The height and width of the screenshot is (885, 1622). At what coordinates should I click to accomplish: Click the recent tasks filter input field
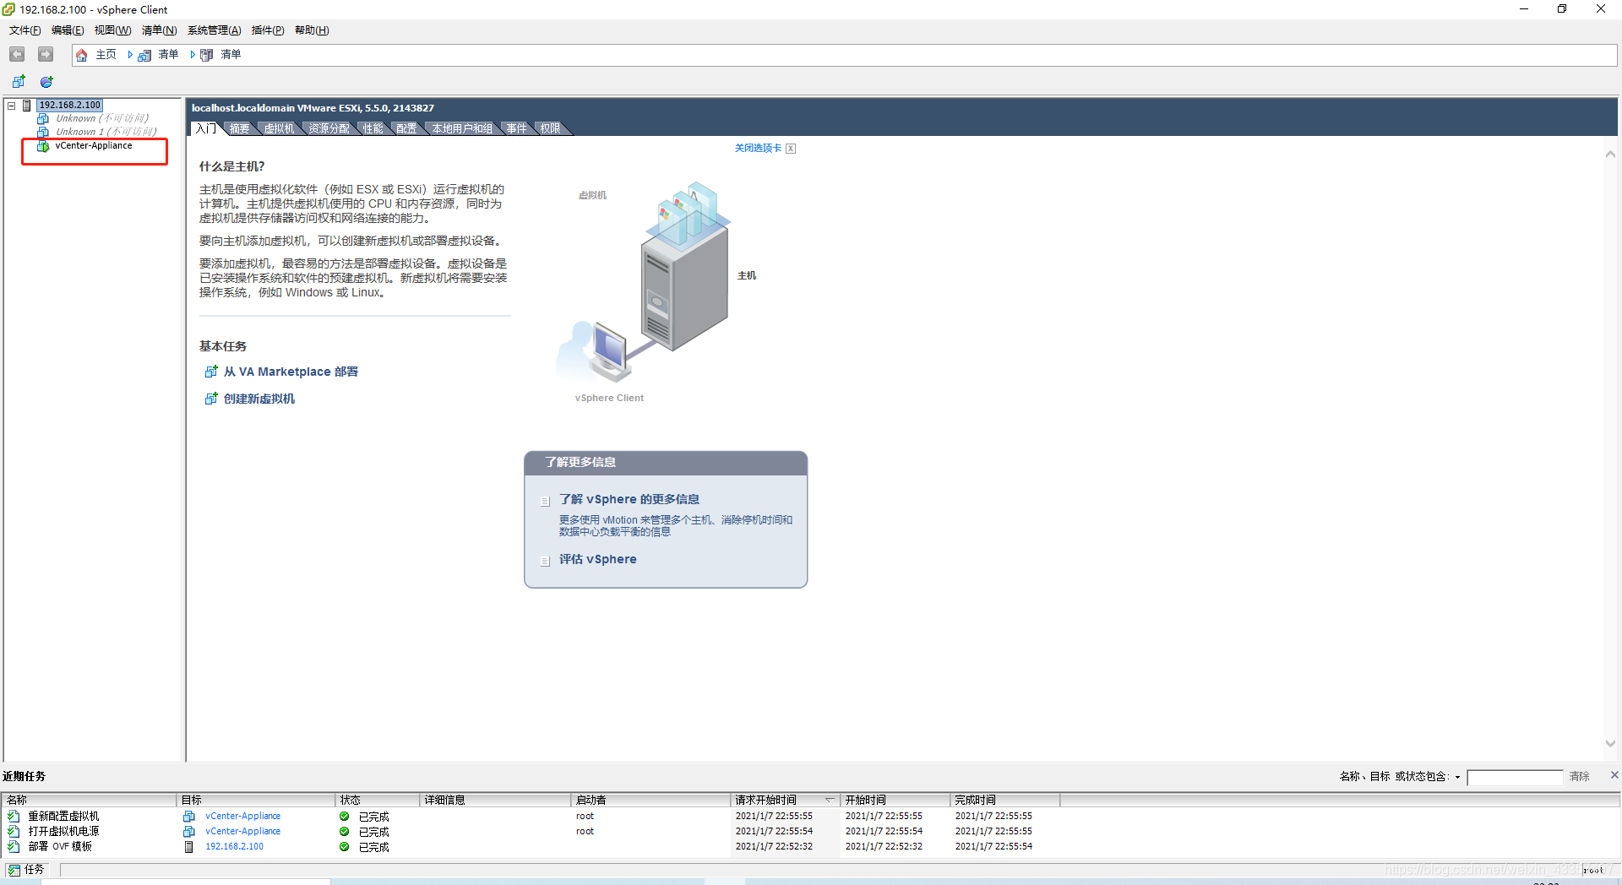click(1515, 778)
